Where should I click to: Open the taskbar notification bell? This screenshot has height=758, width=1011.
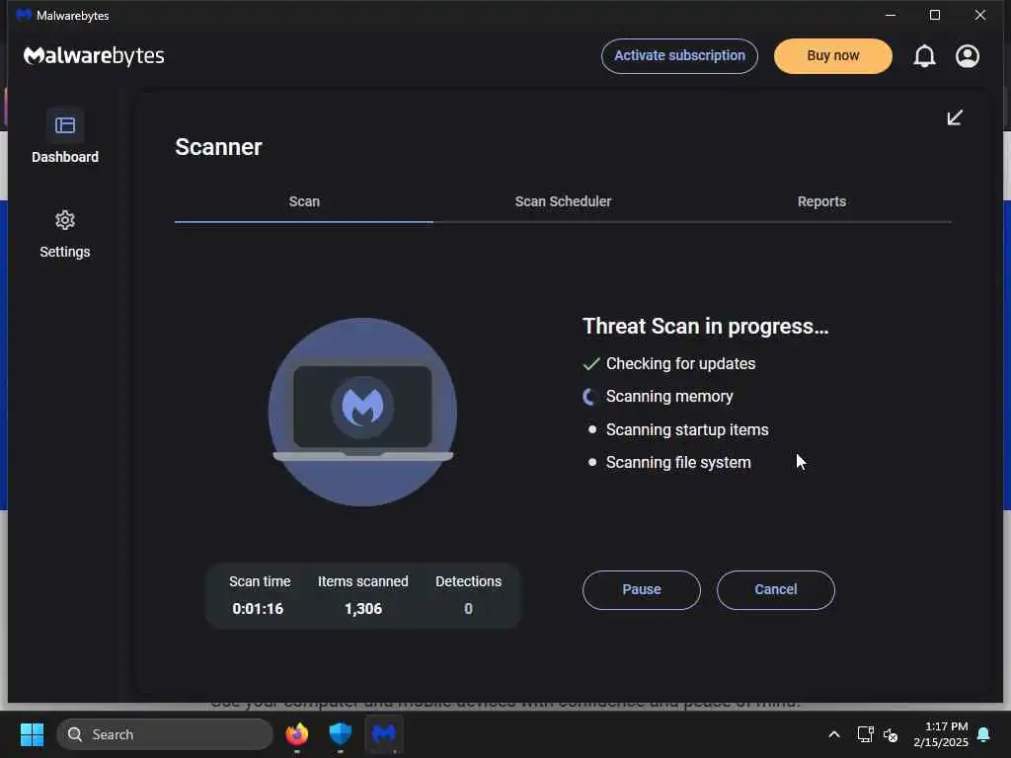[x=984, y=734]
